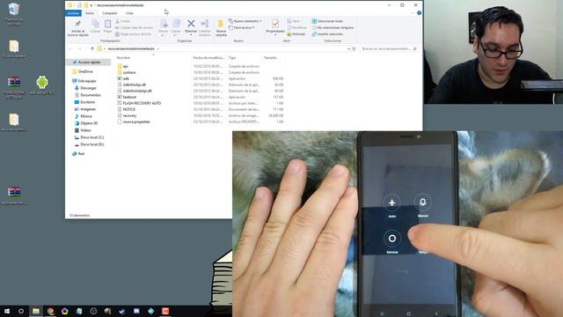Open the Windows Start menu

click(7, 311)
